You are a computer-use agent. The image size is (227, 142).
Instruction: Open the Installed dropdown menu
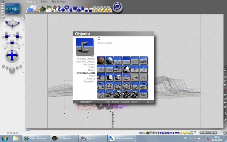coord(86,102)
